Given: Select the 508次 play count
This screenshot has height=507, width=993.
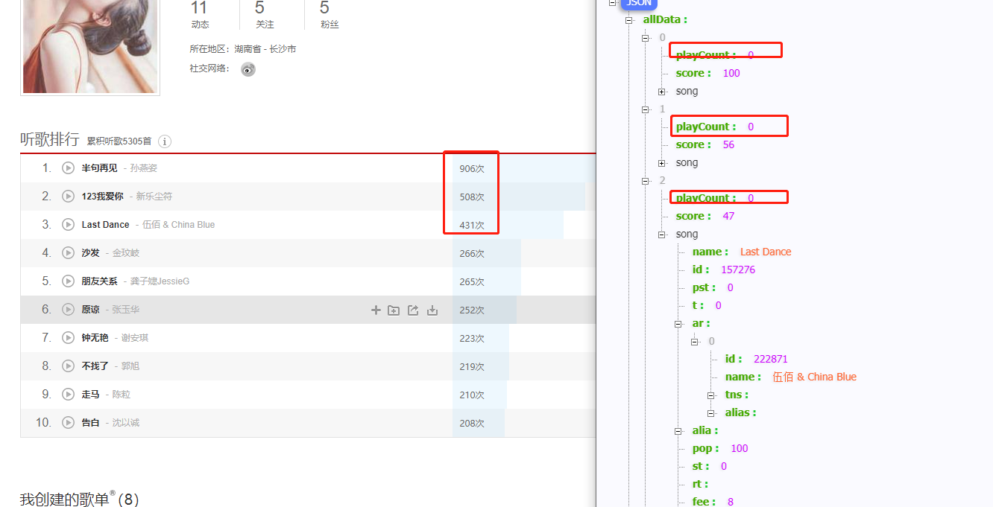Looking at the screenshot, I should click(472, 197).
